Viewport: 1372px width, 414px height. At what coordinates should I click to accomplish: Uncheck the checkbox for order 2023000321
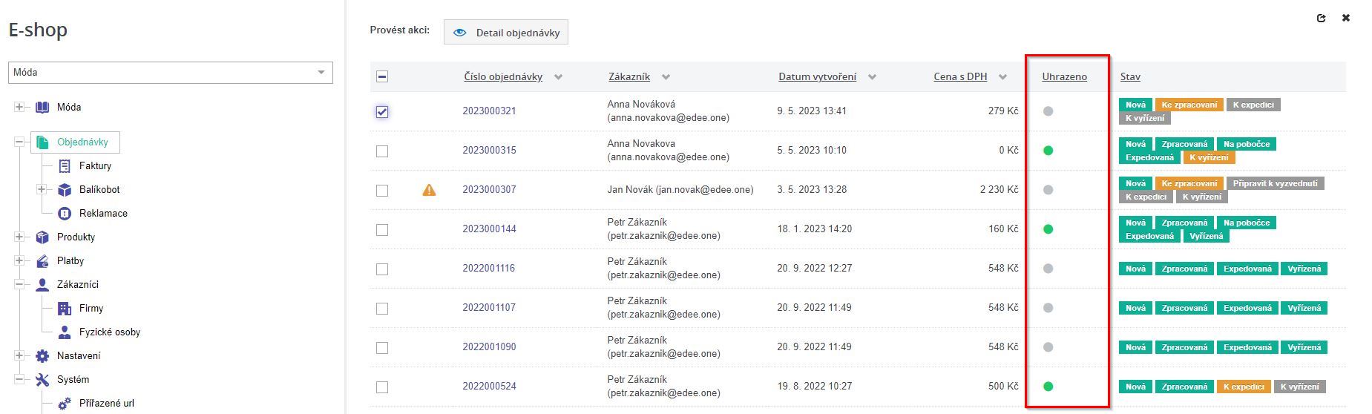[382, 112]
